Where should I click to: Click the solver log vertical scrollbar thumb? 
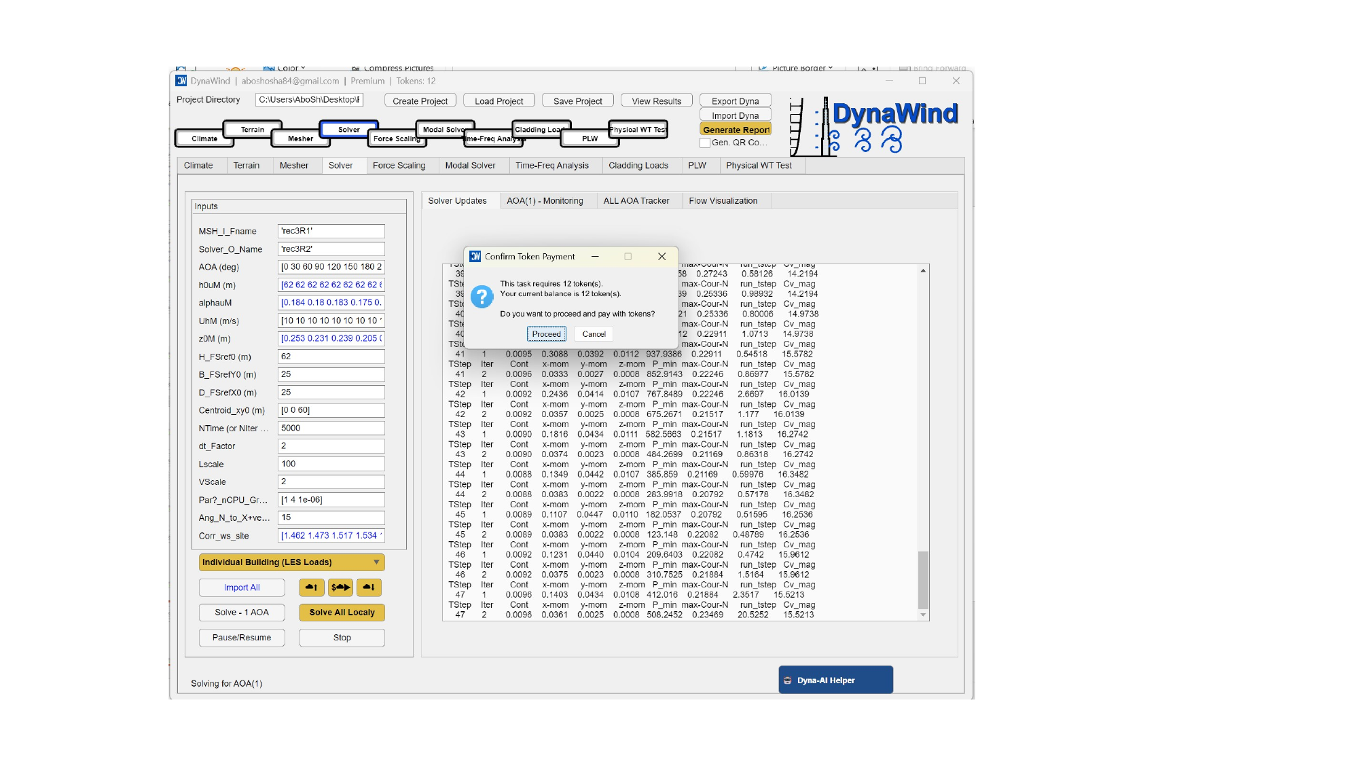tap(922, 579)
